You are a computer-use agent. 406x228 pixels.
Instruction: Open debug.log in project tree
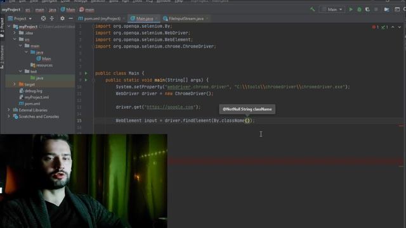(30, 91)
